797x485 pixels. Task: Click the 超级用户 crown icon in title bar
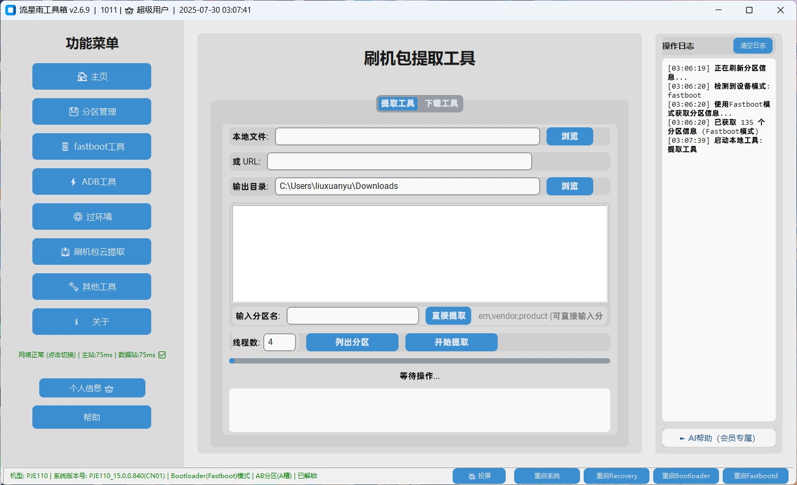129,10
